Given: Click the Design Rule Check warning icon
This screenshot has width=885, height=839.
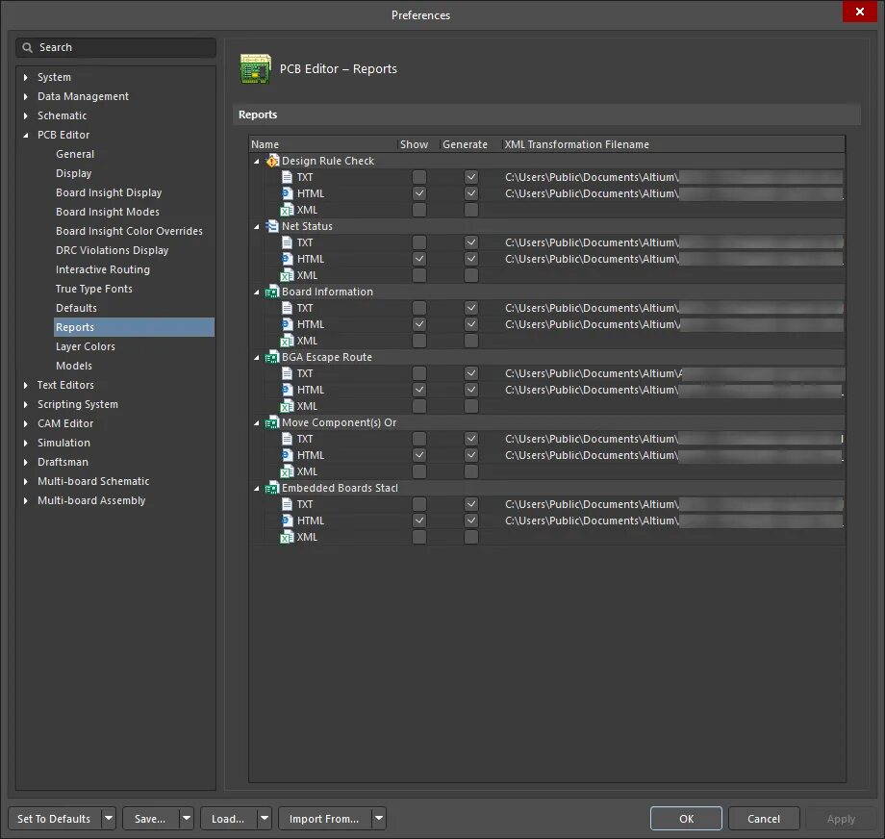Looking at the screenshot, I should [x=272, y=161].
